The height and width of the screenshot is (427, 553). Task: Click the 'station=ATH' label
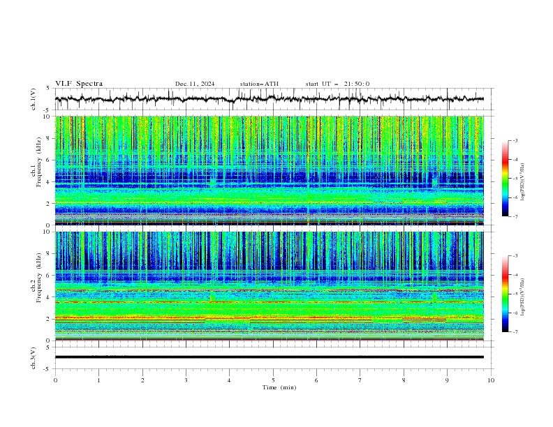[259, 84]
